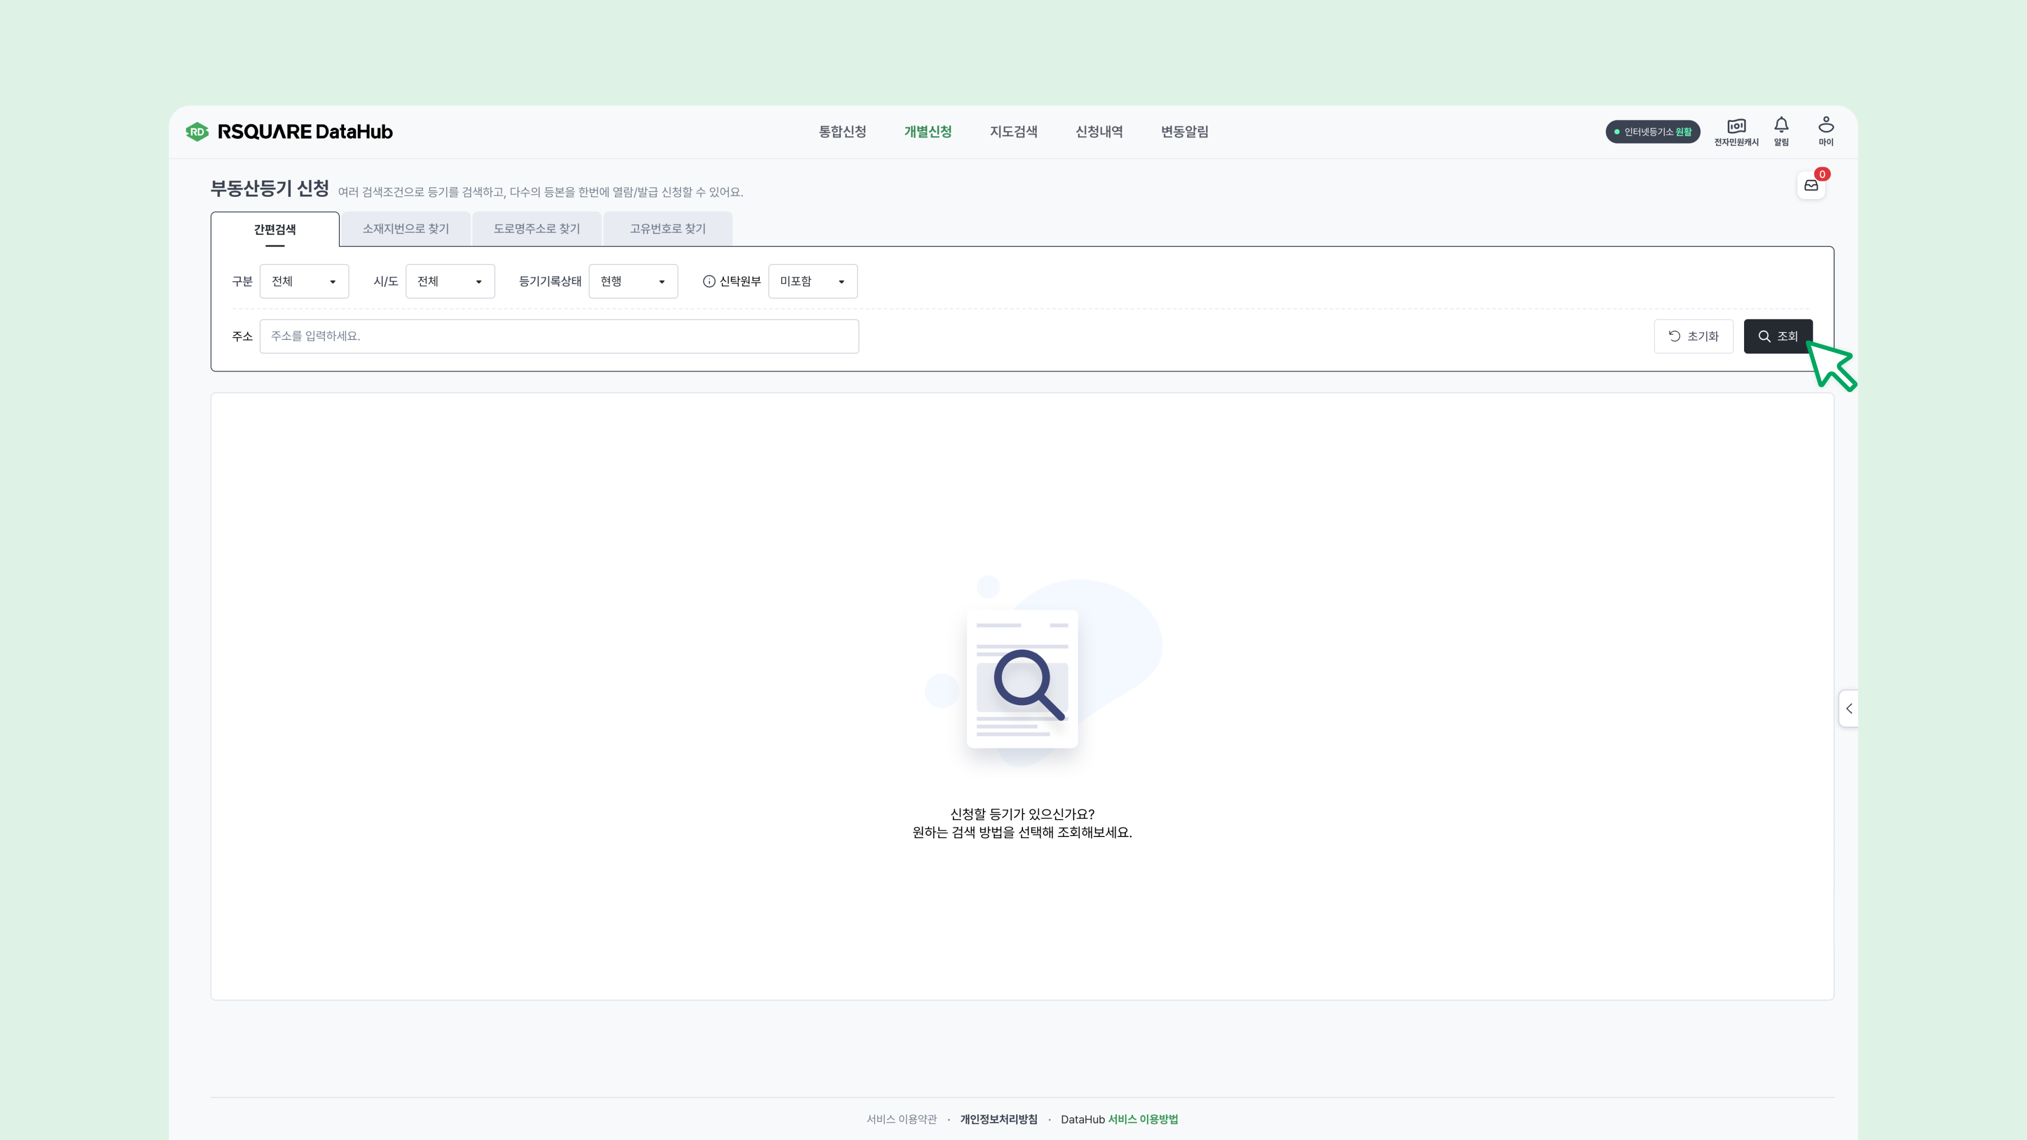Expand the side panel chevron
This screenshot has width=2027, height=1140.
[1849, 708]
